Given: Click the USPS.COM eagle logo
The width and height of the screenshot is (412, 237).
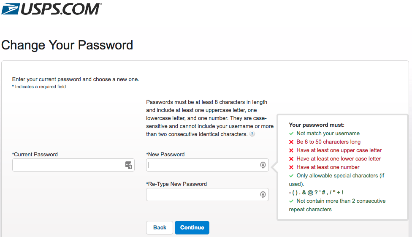Looking at the screenshot, I should pos(10,8).
